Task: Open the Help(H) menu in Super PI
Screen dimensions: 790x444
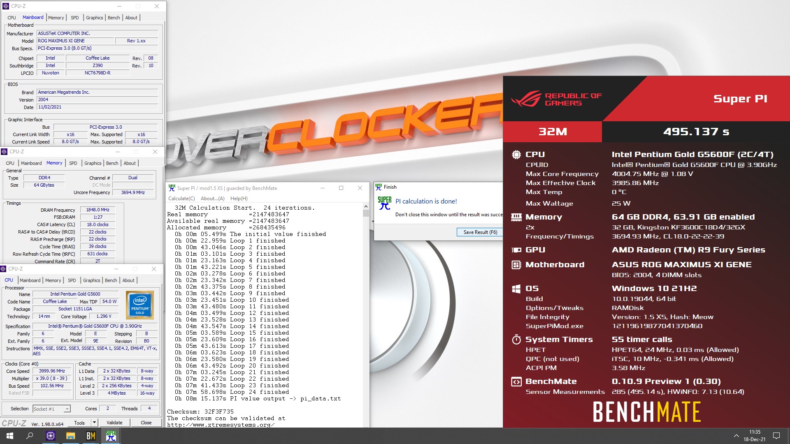Action: (x=239, y=199)
